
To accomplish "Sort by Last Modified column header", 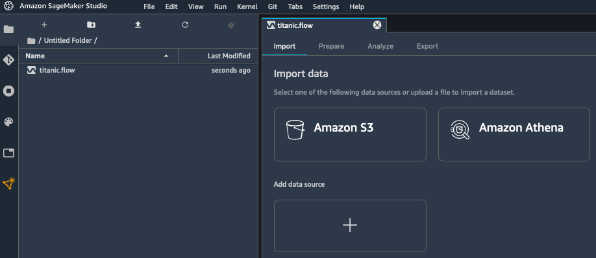I will (229, 56).
